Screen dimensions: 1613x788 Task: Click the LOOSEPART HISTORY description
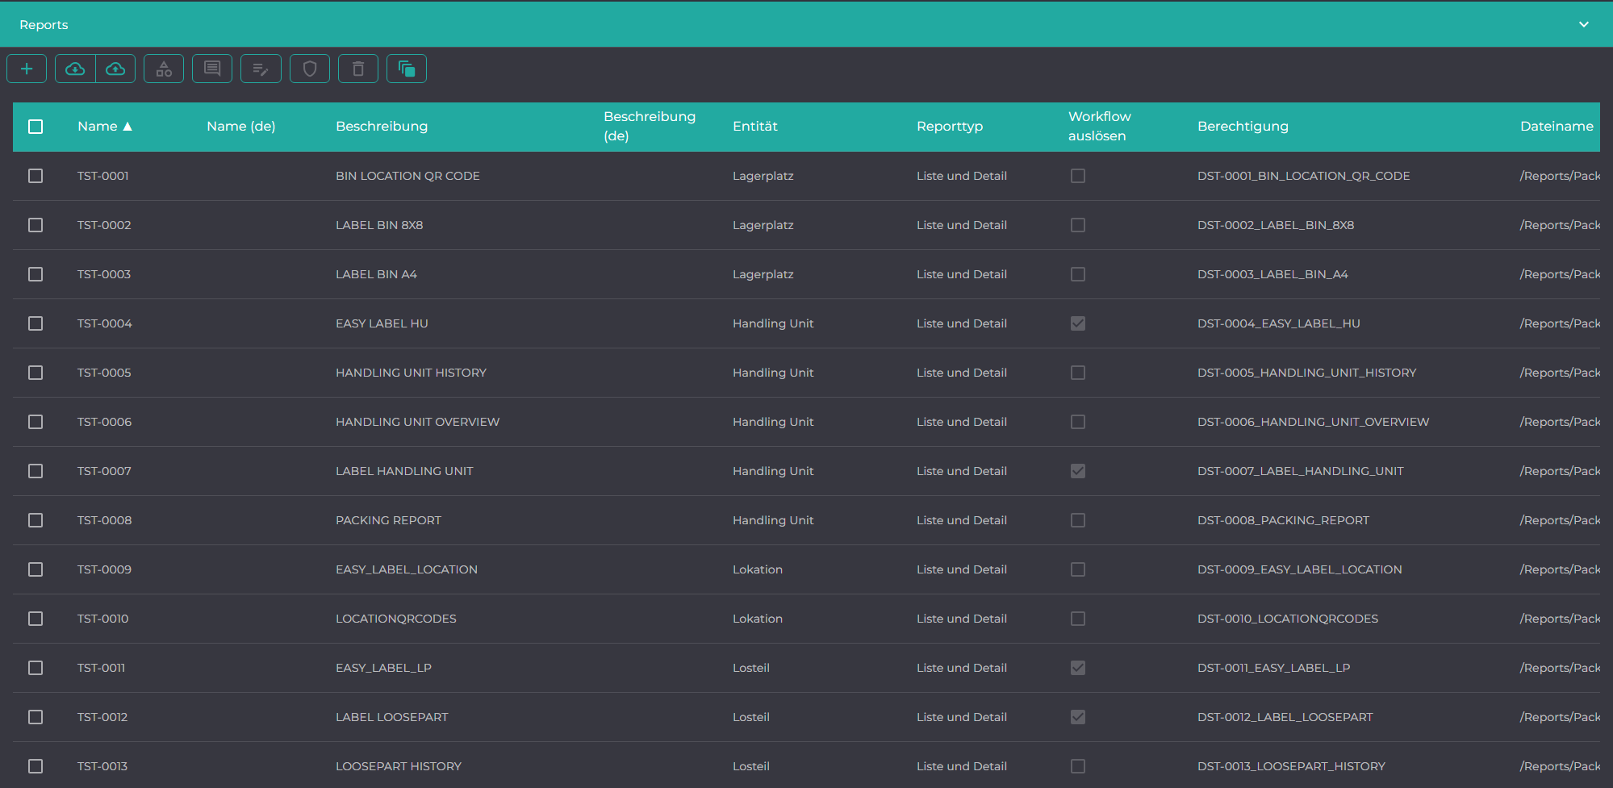[x=399, y=766]
